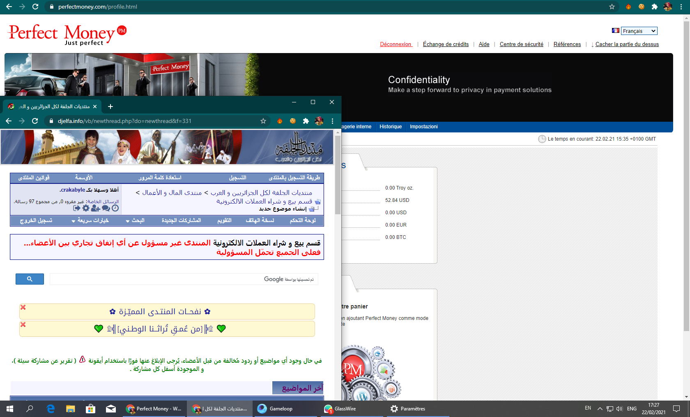
Task: Open the language dropdown showing Français
Action: (639, 31)
